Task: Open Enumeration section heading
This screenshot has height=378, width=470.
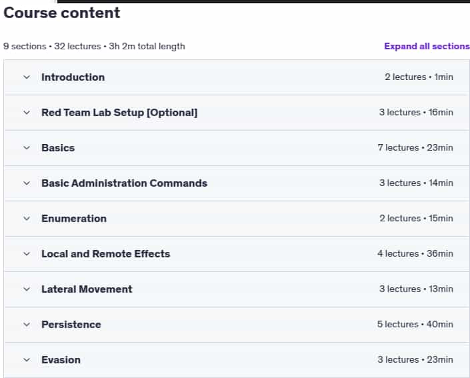Action: [74, 219]
